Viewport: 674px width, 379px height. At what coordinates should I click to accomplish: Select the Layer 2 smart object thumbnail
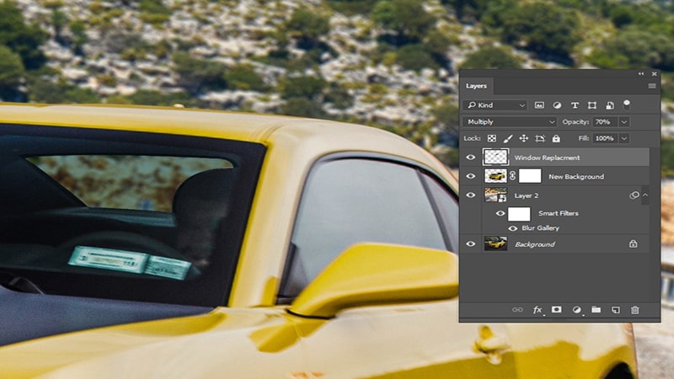point(495,195)
